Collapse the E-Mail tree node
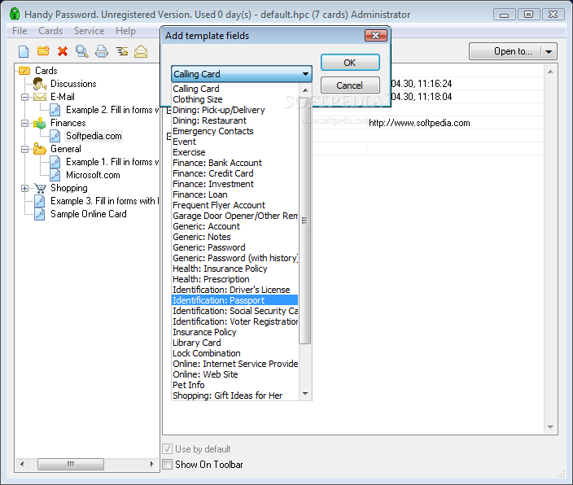The height and width of the screenshot is (485, 573). tap(24, 97)
